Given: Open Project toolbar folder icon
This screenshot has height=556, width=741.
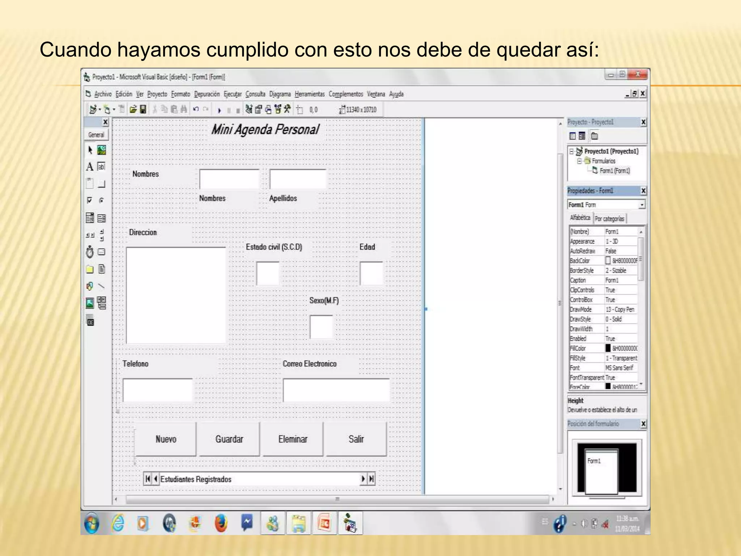Looking at the screenshot, I should [133, 110].
